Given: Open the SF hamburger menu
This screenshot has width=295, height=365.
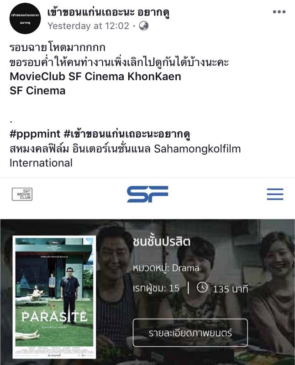Looking at the screenshot, I should click(x=275, y=194).
